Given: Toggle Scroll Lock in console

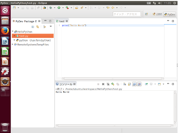Looking at the screenshot, I should (x=129, y=84).
